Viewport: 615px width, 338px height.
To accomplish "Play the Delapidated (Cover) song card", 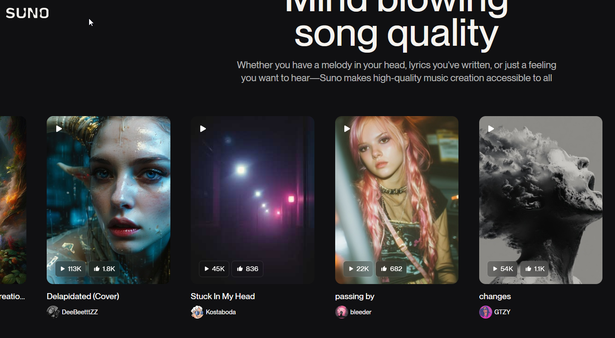I will click(x=59, y=129).
